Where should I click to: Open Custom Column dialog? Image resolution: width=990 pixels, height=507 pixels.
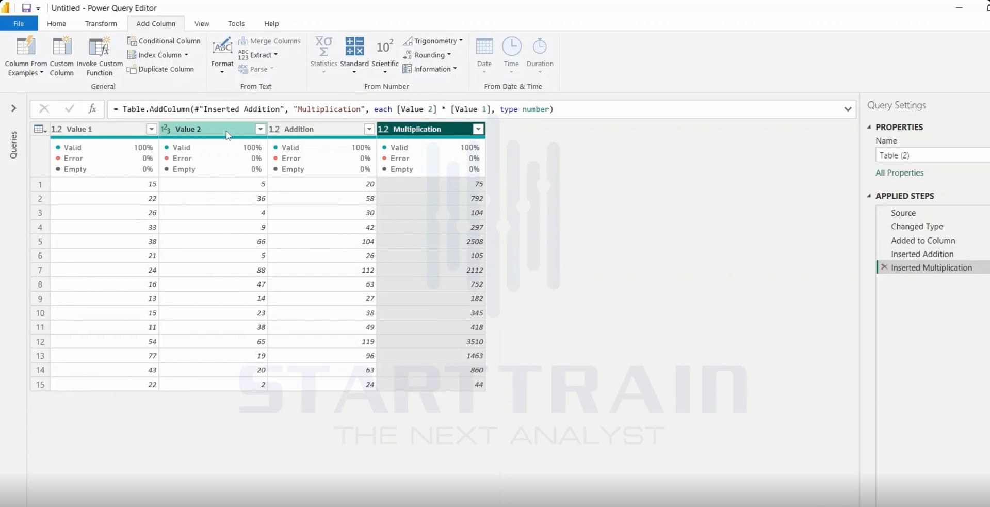click(x=61, y=56)
